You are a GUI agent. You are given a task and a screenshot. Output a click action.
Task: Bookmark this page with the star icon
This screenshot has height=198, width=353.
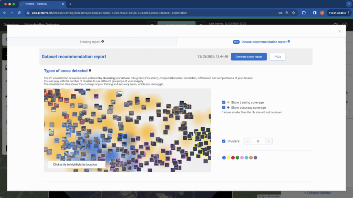tap(294, 13)
